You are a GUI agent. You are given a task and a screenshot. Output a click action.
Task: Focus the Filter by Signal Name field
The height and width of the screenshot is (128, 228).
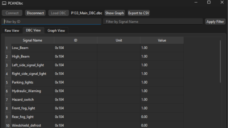pos(153,22)
